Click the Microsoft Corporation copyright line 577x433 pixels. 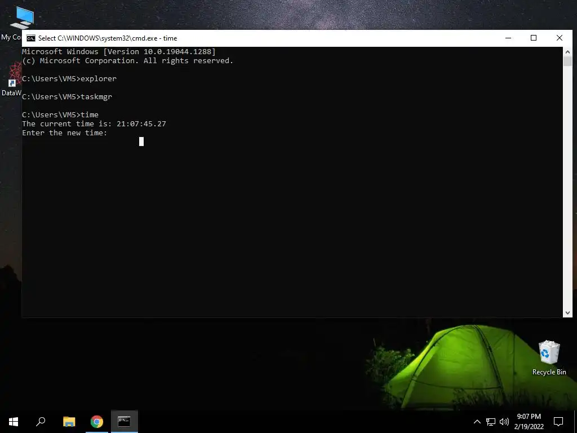(x=128, y=61)
